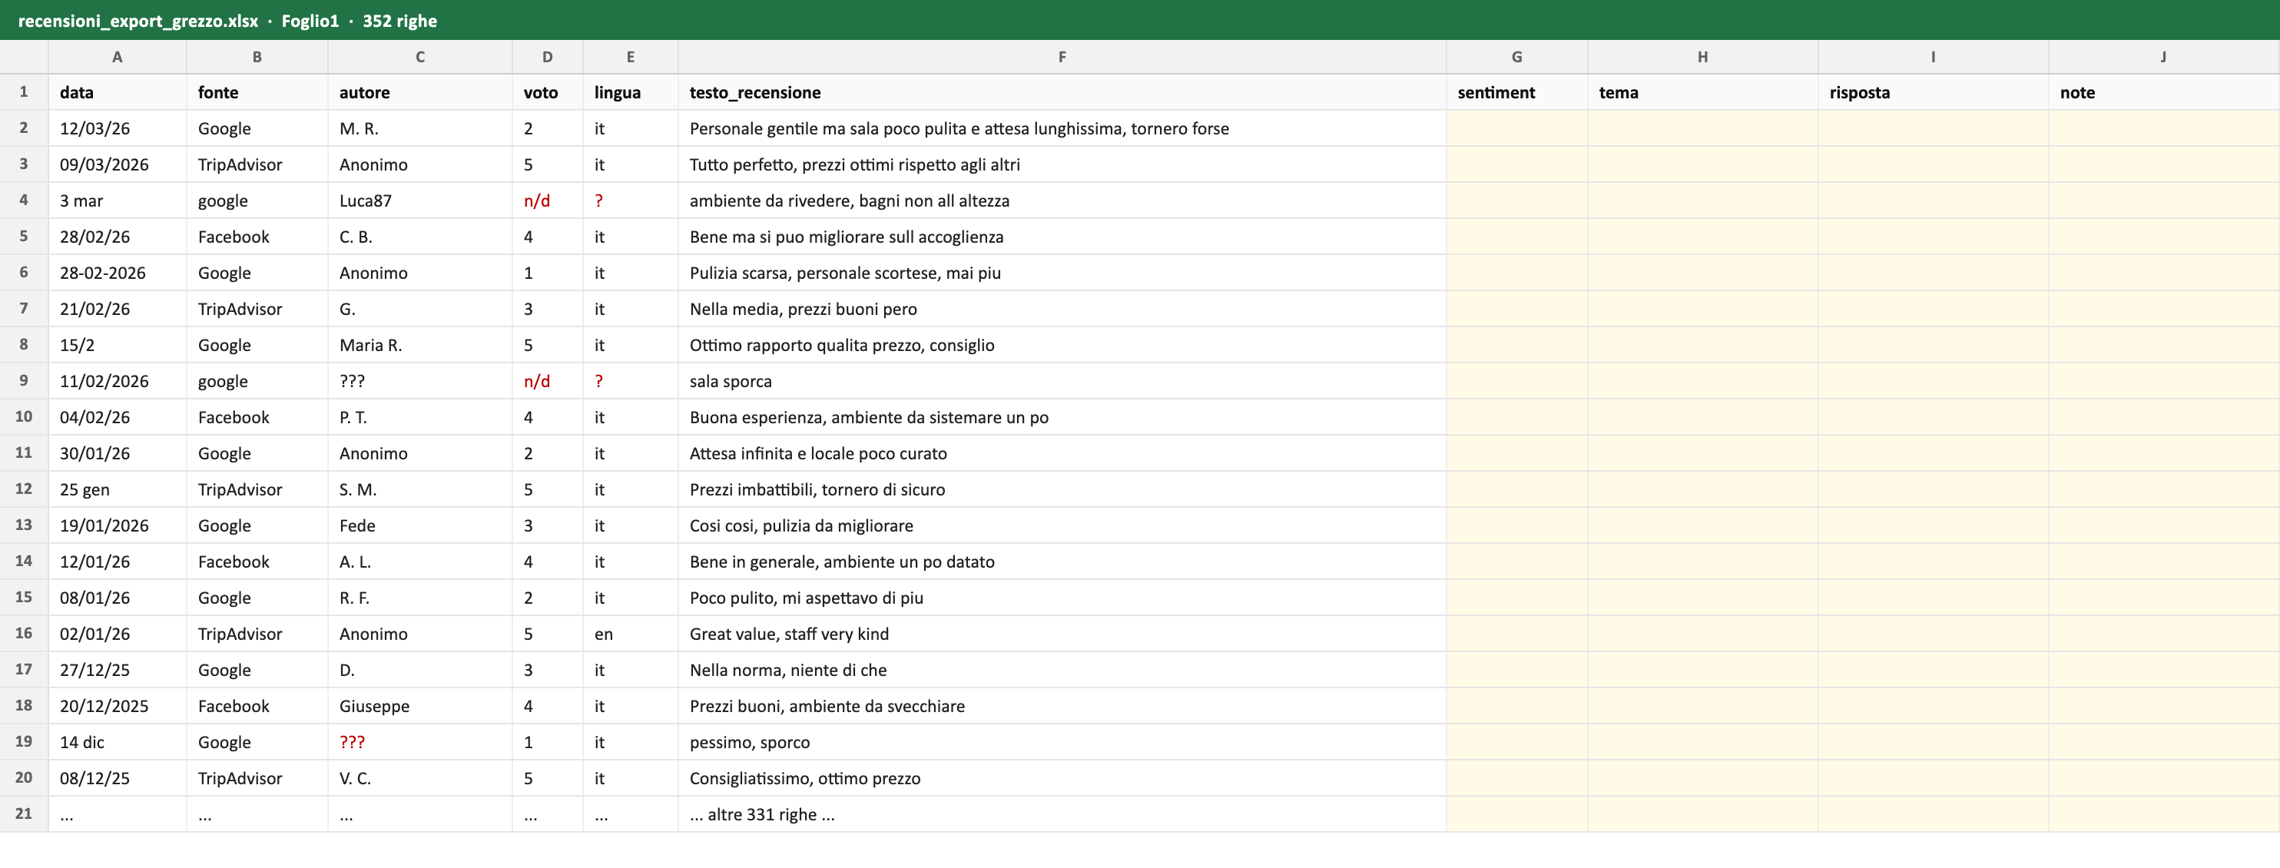Select fonte cell 'TripAdvisor' in row 3

(257, 164)
